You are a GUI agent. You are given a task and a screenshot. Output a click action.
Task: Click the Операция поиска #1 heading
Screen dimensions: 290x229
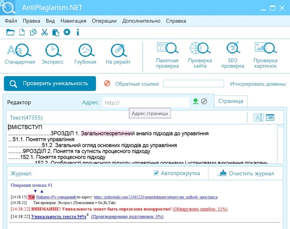[x=32, y=185]
